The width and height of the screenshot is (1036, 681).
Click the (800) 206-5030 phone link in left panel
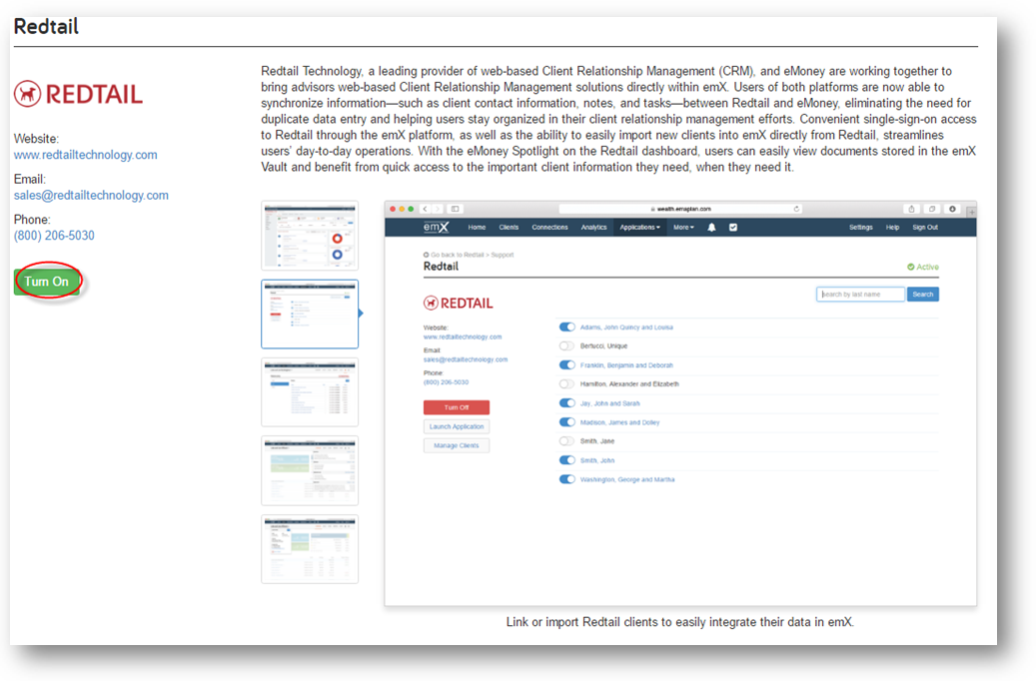pyautogui.click(x=54, y=235)
